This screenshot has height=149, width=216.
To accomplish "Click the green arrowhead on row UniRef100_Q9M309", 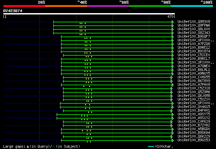I will [173, 22].
